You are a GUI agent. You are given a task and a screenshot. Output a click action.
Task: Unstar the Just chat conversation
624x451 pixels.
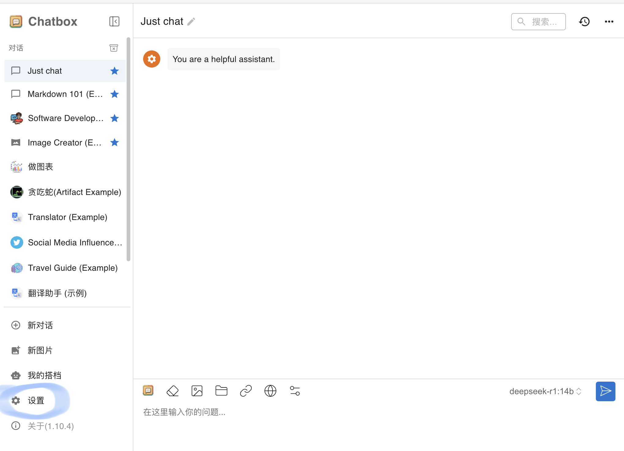click(x=114, y=71)
